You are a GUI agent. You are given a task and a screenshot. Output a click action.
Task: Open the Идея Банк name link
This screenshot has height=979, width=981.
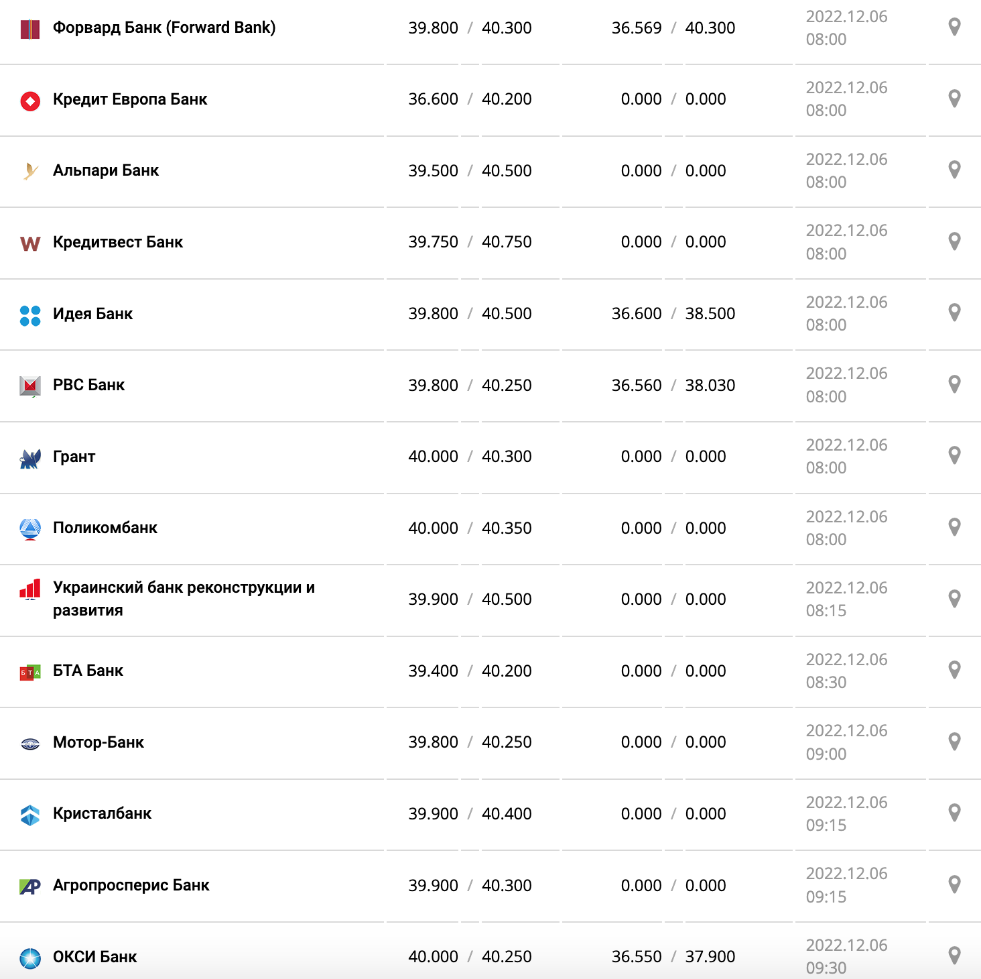pyautogui.click(x=92, y=314)
